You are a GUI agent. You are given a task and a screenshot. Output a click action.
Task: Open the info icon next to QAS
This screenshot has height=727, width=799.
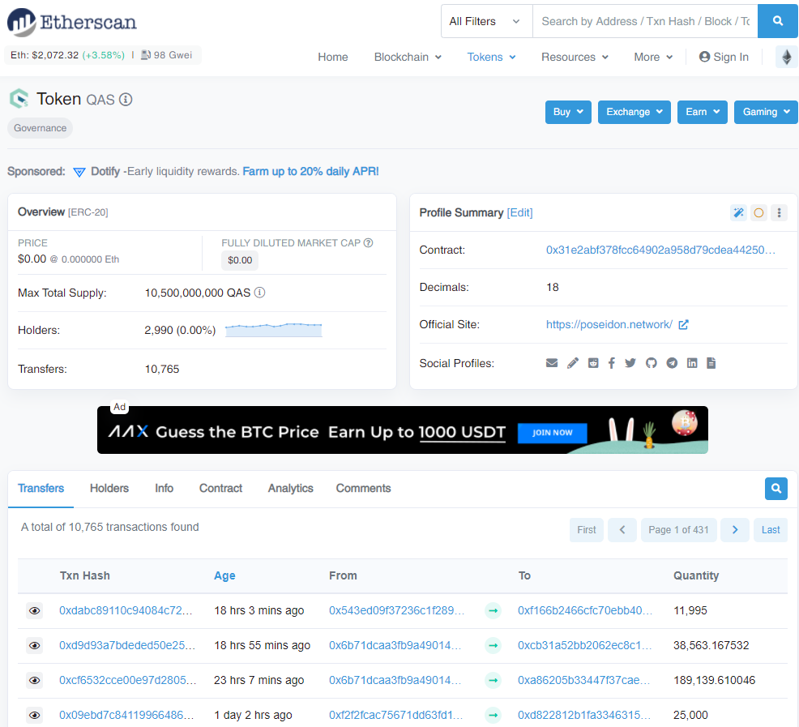point(126,100)
